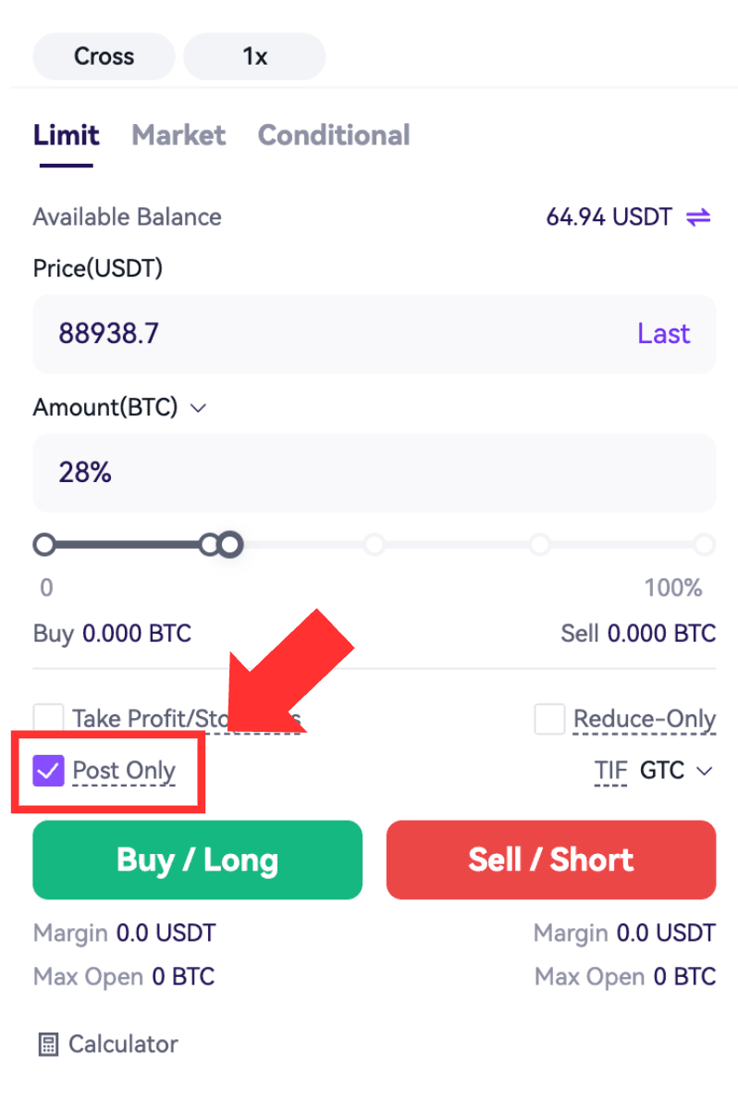Switch to the Conditional order tab
Image resolution: width=738 pixels, height=1101 pixels.
(x=334, y=135)
